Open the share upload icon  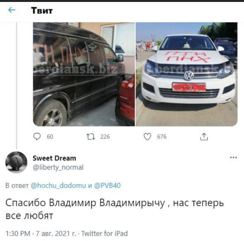click(204, 137)
